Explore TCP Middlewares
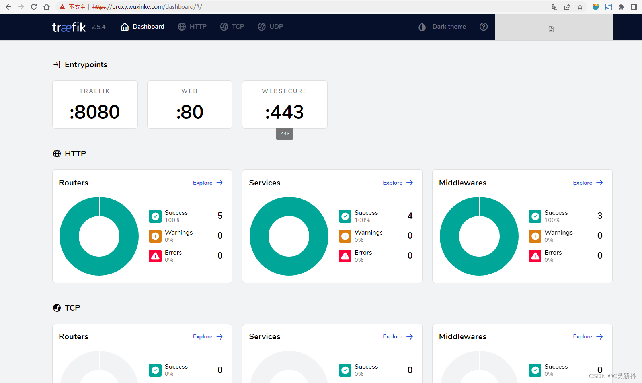 [x=588, y=336]
